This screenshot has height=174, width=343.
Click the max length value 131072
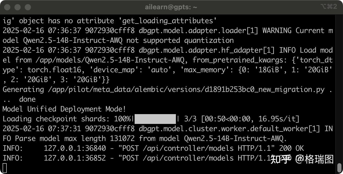(x=122, y=139)
